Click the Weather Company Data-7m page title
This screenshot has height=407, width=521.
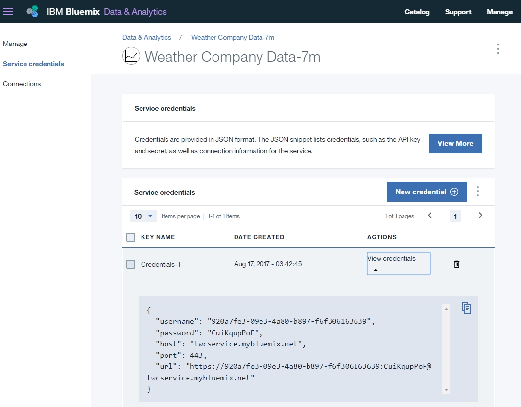click(x=233, y=57)
